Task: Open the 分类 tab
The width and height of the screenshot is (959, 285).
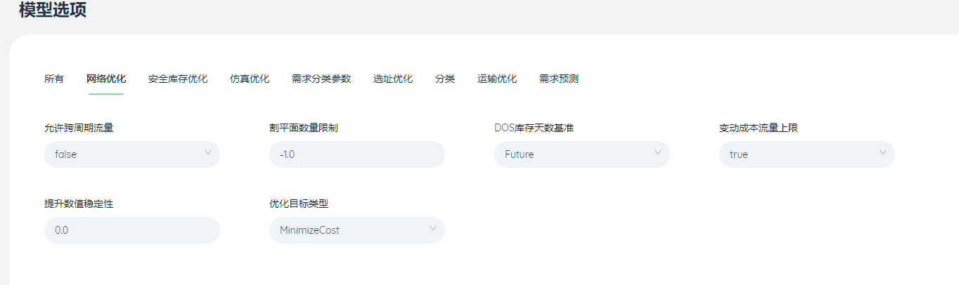Action: pos(445,79)
